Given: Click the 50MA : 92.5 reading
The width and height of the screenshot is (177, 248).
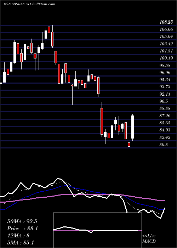Looking at the screenshot, I should tap(22, 221).
